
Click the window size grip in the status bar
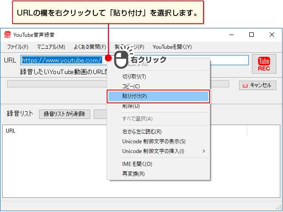click(279, 208)
